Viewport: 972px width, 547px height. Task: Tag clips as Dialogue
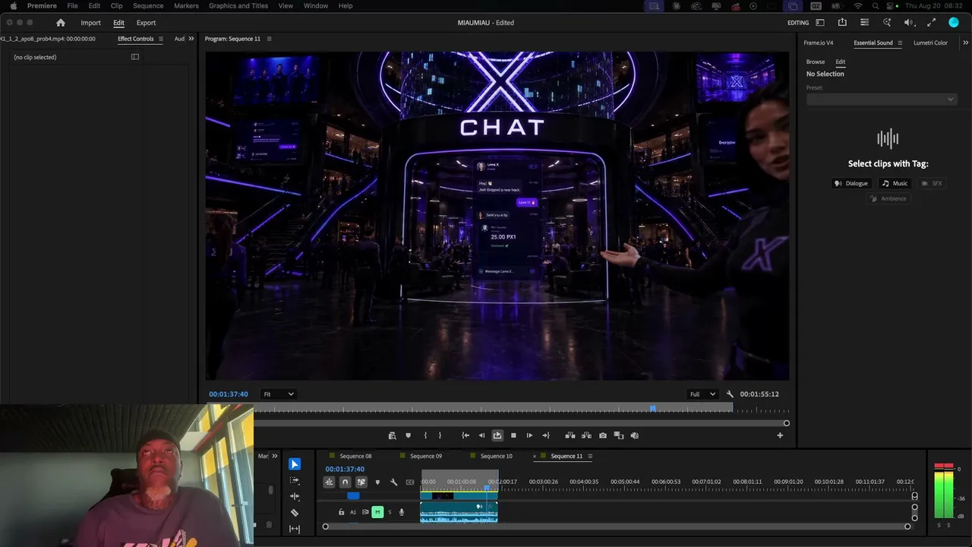click(x=850, y=183)
